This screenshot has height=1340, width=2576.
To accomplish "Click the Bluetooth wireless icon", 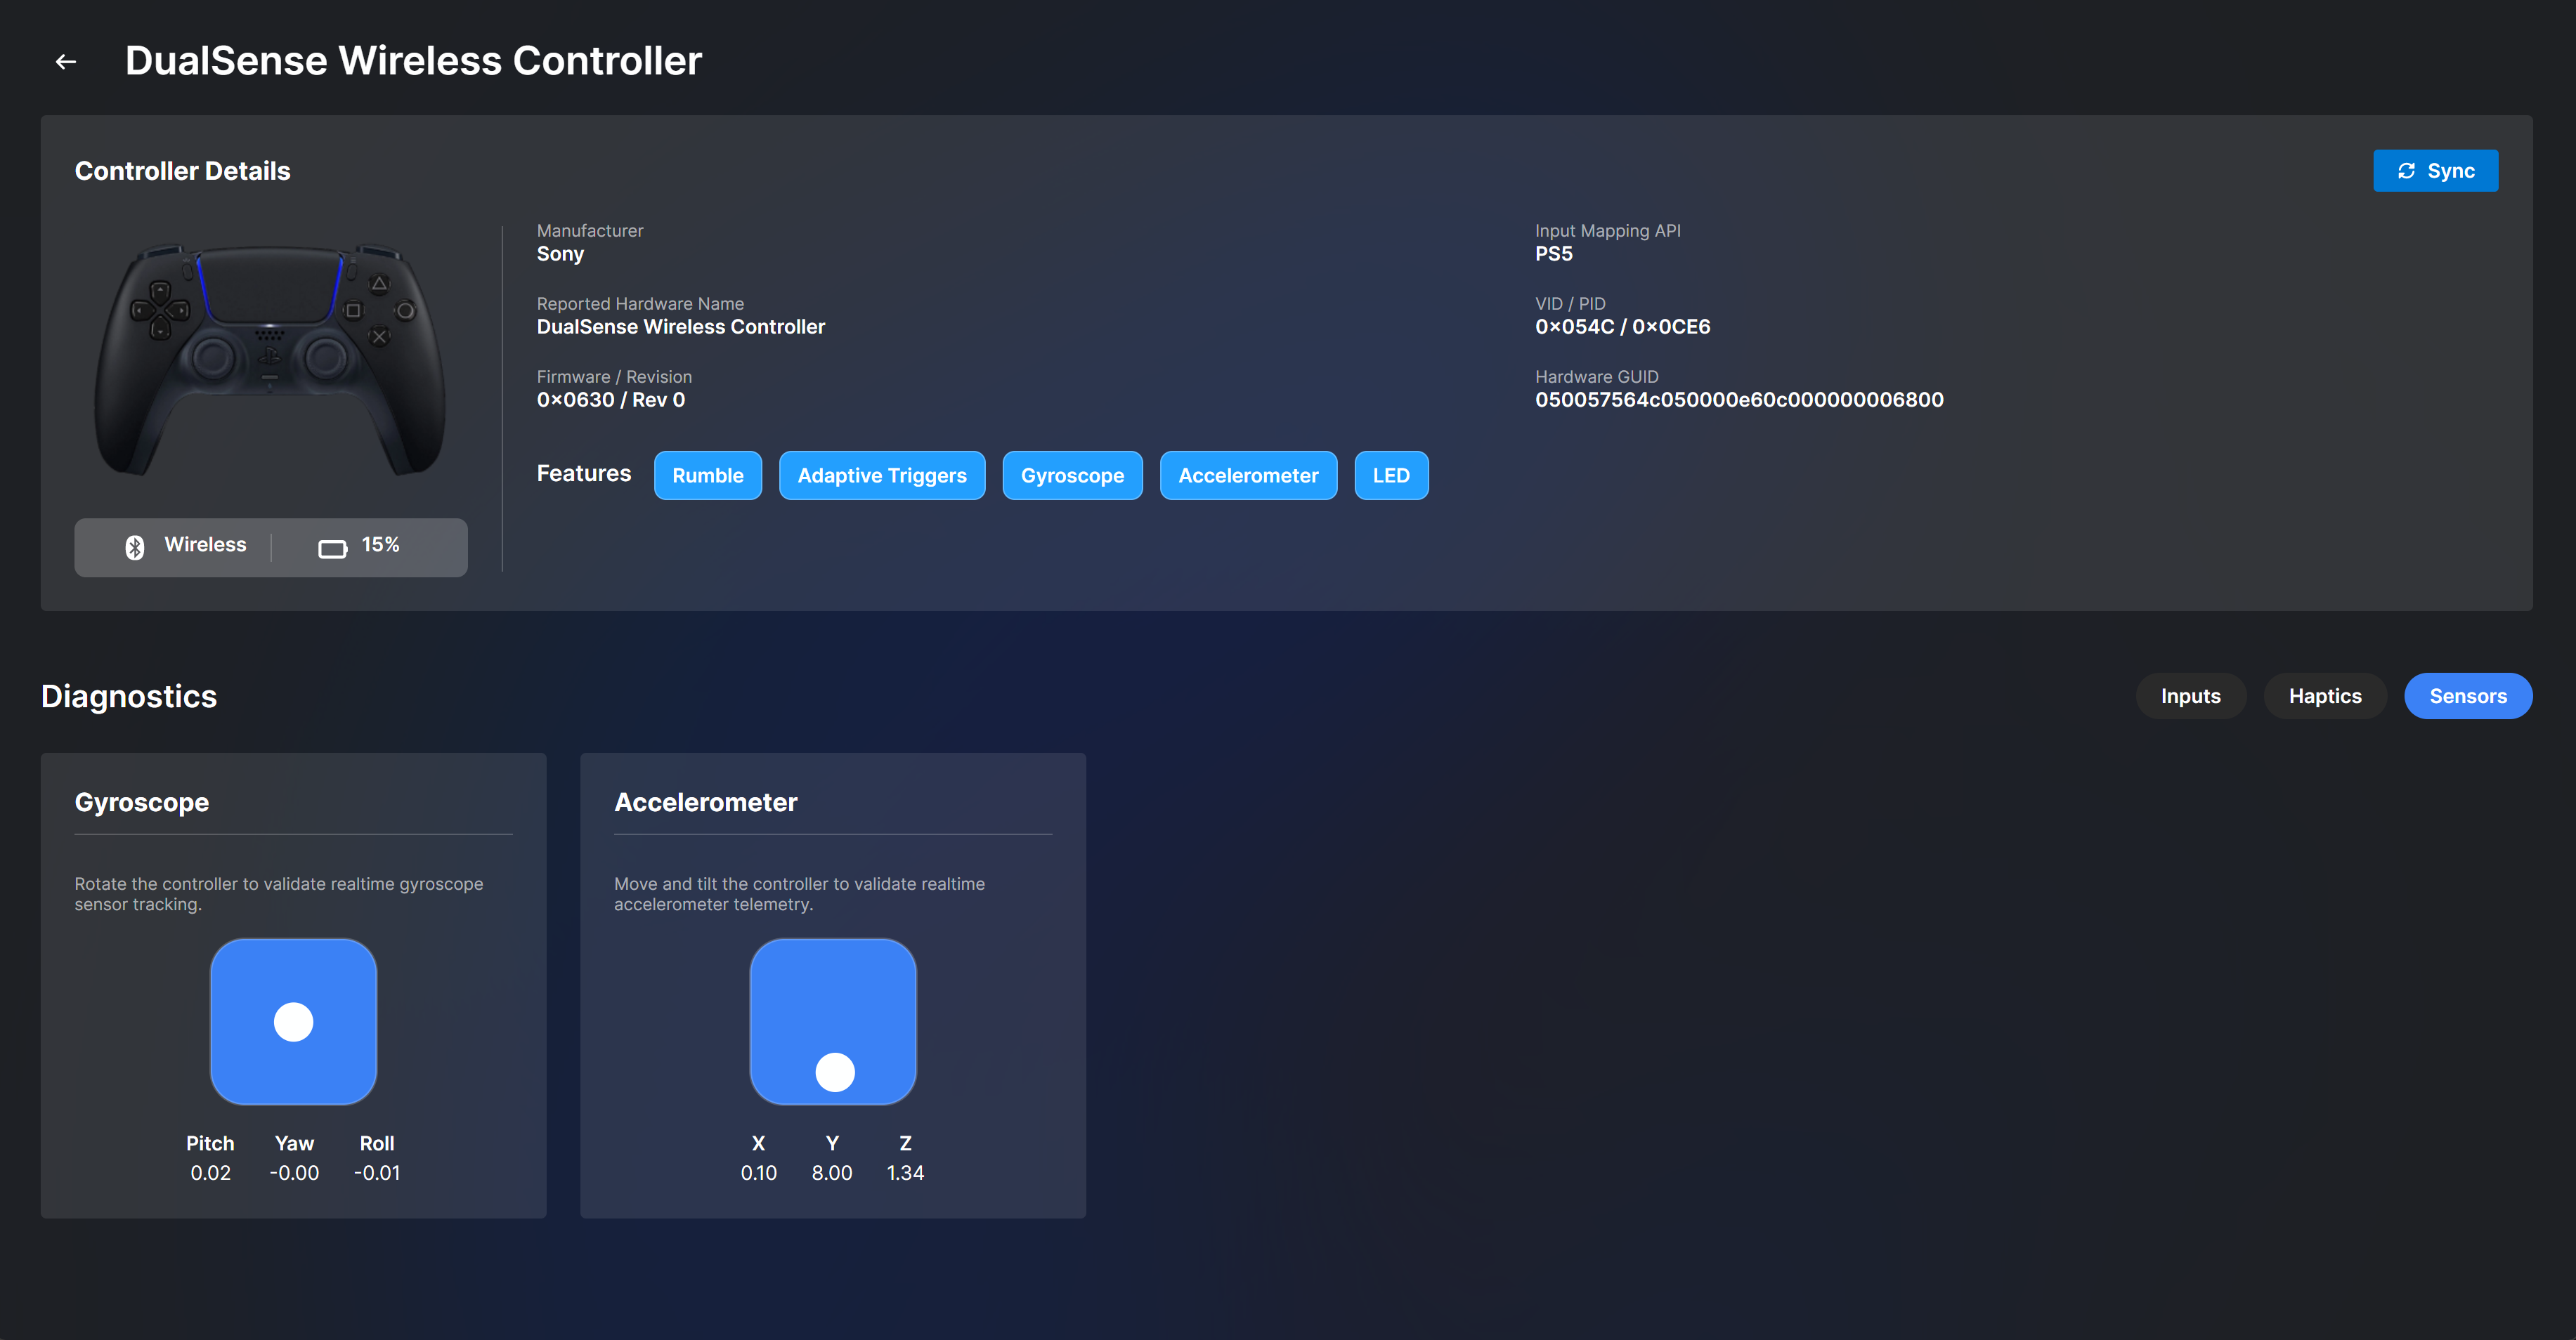I will click(135, 546).
